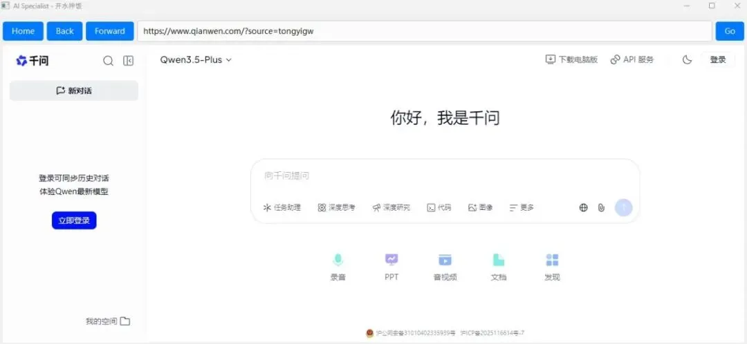Screen dimensions: 747x344
Task: Click the 登录 button at top right
Action: coord(717,59)
